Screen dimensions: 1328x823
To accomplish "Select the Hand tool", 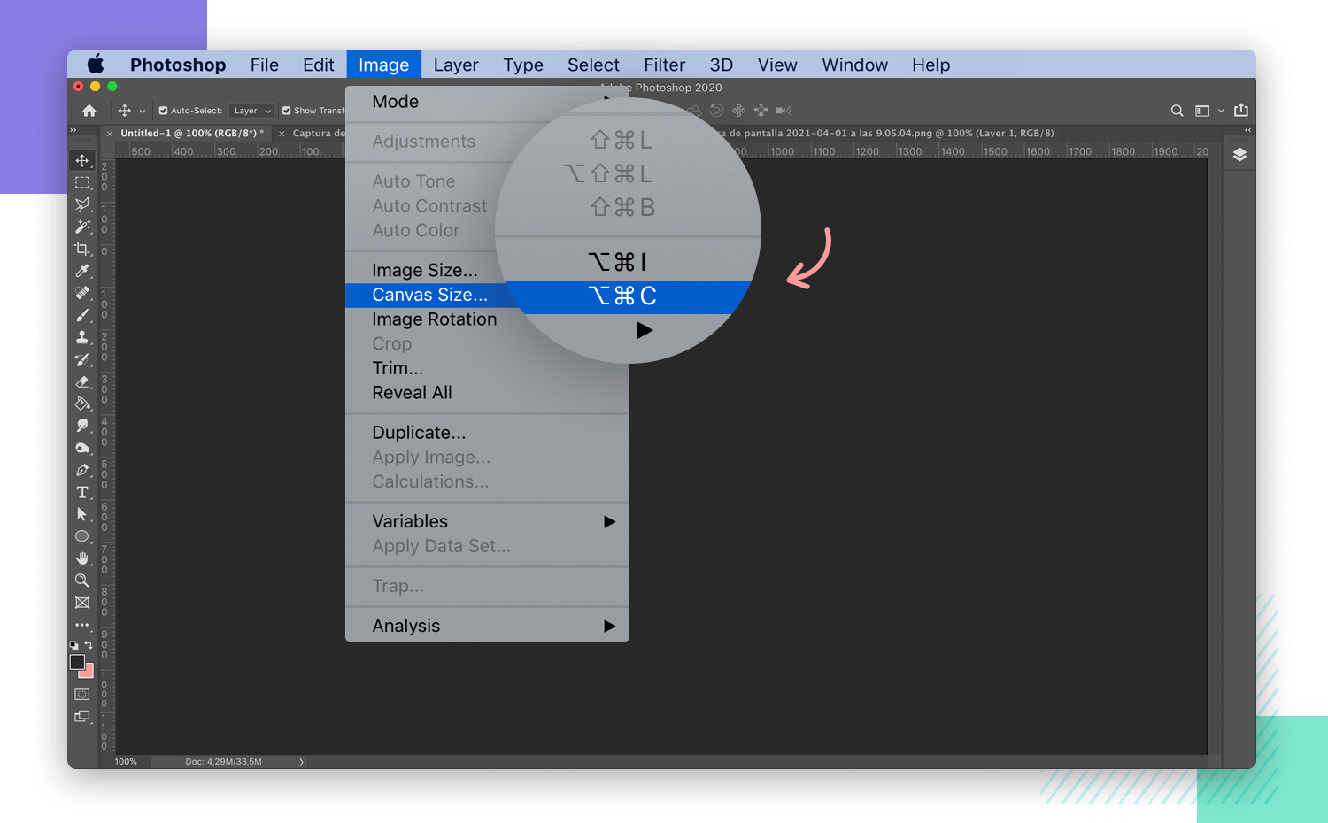I will coord(82,558).
